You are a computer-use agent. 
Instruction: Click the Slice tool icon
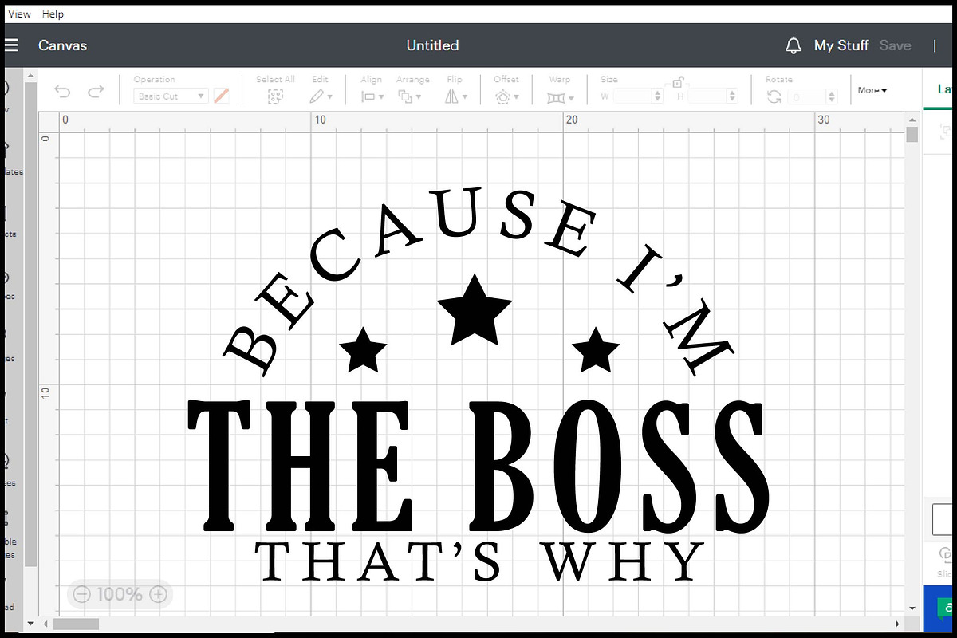click(947, 554)
